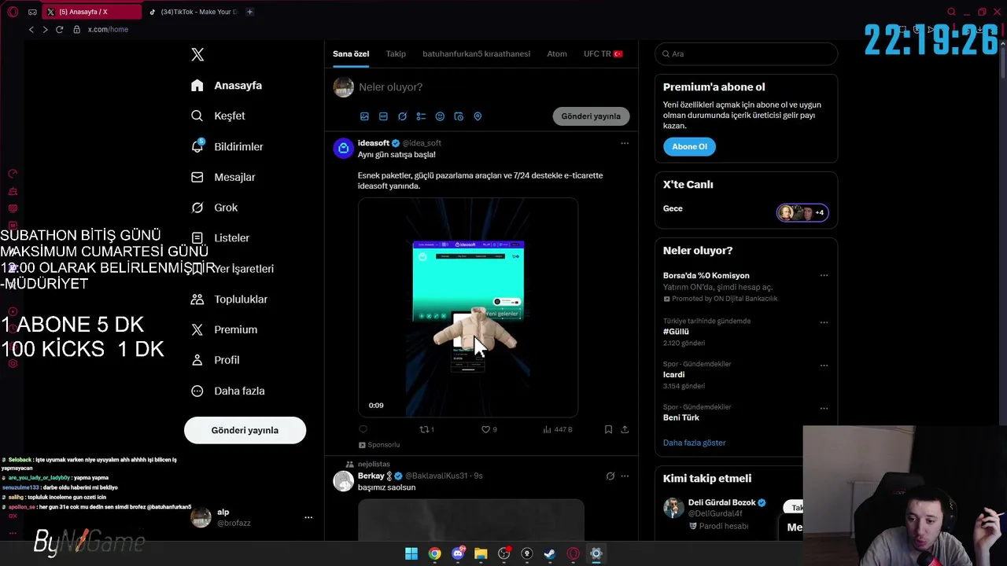Open File Explorer from taskbar
The height and width of the screenshot is (566, 1007).
481,553
